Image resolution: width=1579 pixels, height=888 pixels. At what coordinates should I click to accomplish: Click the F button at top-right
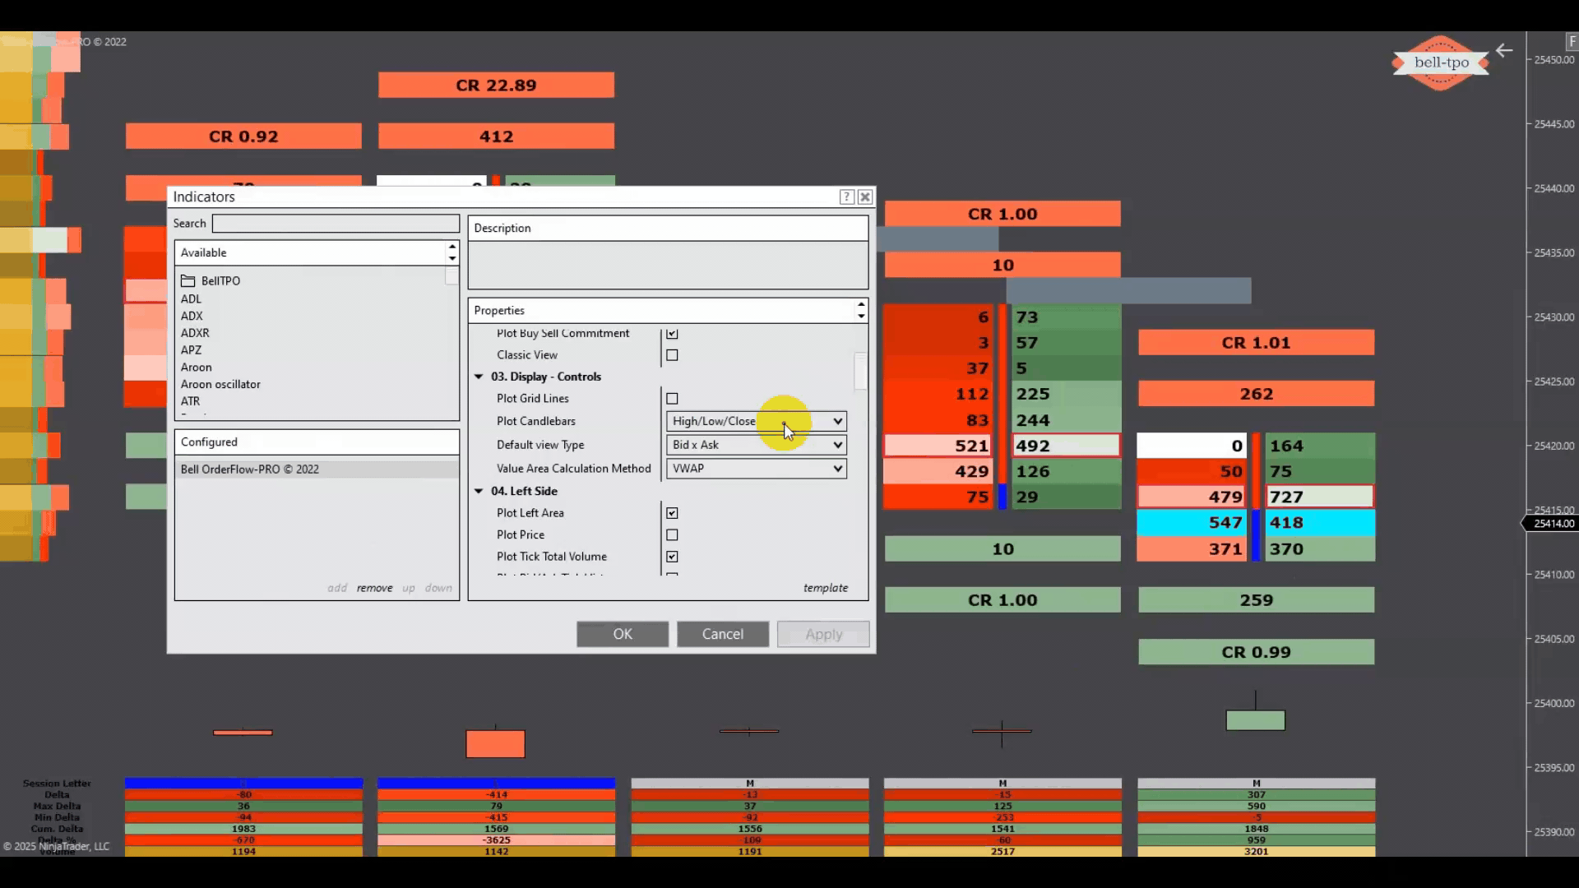click(x=1572, y=41)
